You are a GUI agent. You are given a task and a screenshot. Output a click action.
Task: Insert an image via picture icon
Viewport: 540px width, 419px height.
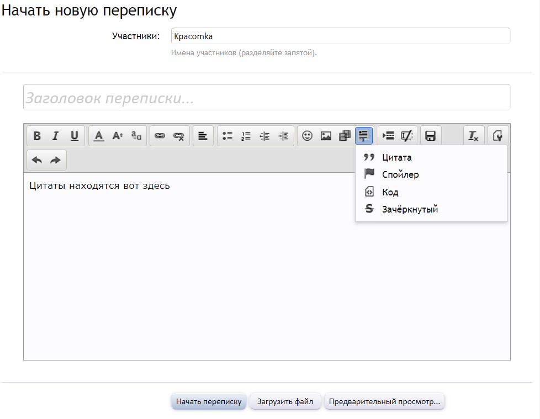326,136
